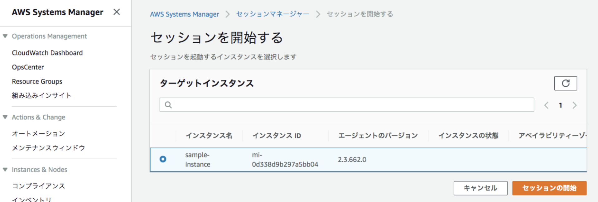Collapse the Actions & Change section
This screenshot has width=598, height=202.
pyautogui.click(x=5, y=117)
